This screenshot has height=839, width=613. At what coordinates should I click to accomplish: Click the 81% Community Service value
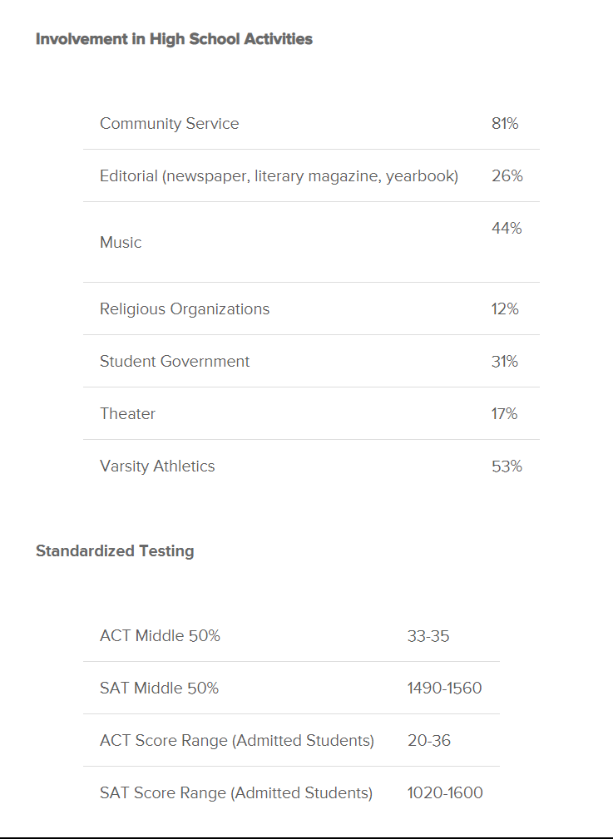point(505,124)
